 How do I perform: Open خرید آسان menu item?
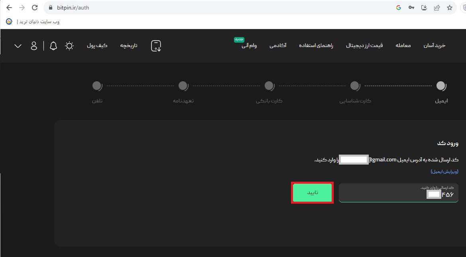tap(435, 45)
